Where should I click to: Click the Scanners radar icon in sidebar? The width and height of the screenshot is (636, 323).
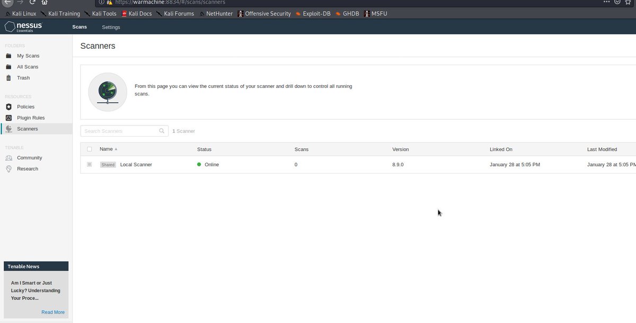[x=8, y=129]
